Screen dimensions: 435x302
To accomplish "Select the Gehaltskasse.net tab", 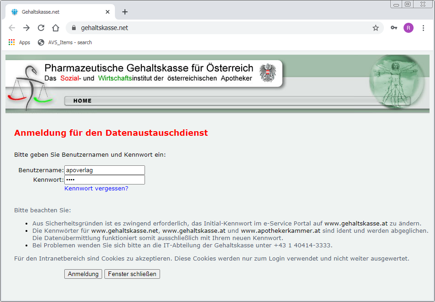I will click(x=59, y=12).
